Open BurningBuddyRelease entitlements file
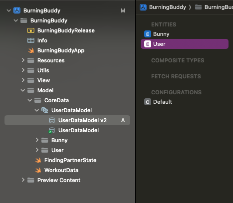Viewport: 233px width, 203px height. click(66, 30)
